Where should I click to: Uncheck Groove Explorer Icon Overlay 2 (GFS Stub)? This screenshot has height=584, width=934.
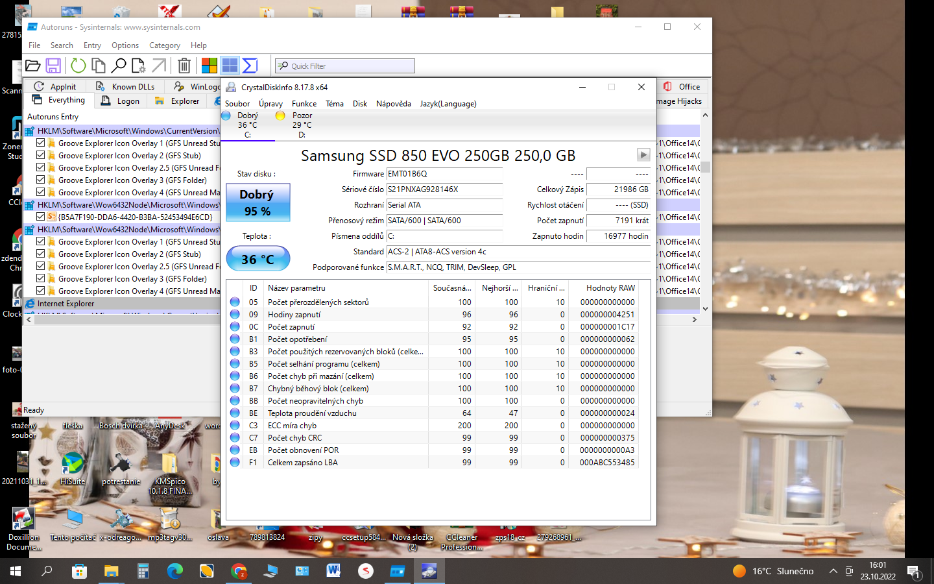(41, 155)
